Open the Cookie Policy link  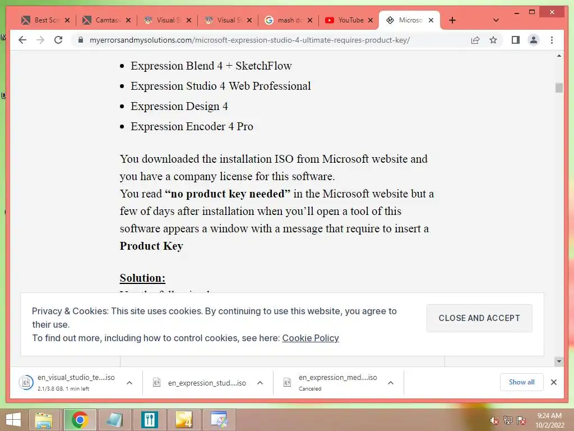click(x=311, y=338)
